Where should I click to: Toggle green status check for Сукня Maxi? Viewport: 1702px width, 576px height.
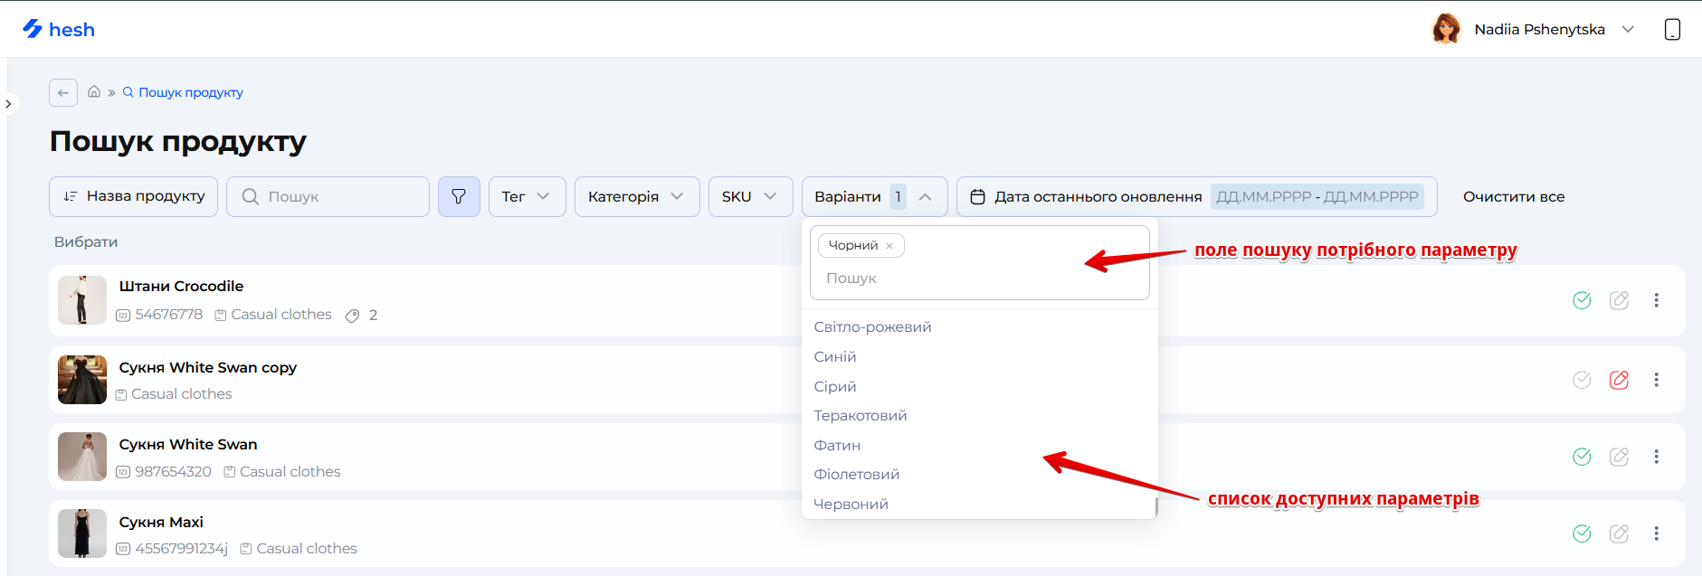click(1582, 534)
